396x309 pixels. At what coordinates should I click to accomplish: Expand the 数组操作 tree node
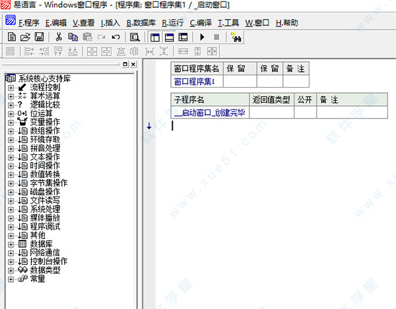pos(11,131)
